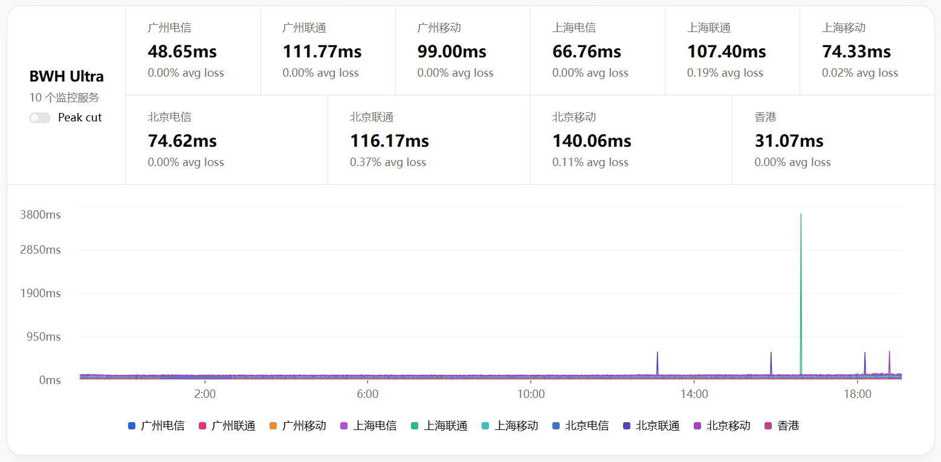This screenshot has width=941, height=462.
Task: Click the 上海联通 107.40ms card
Action: click(732, 51)
